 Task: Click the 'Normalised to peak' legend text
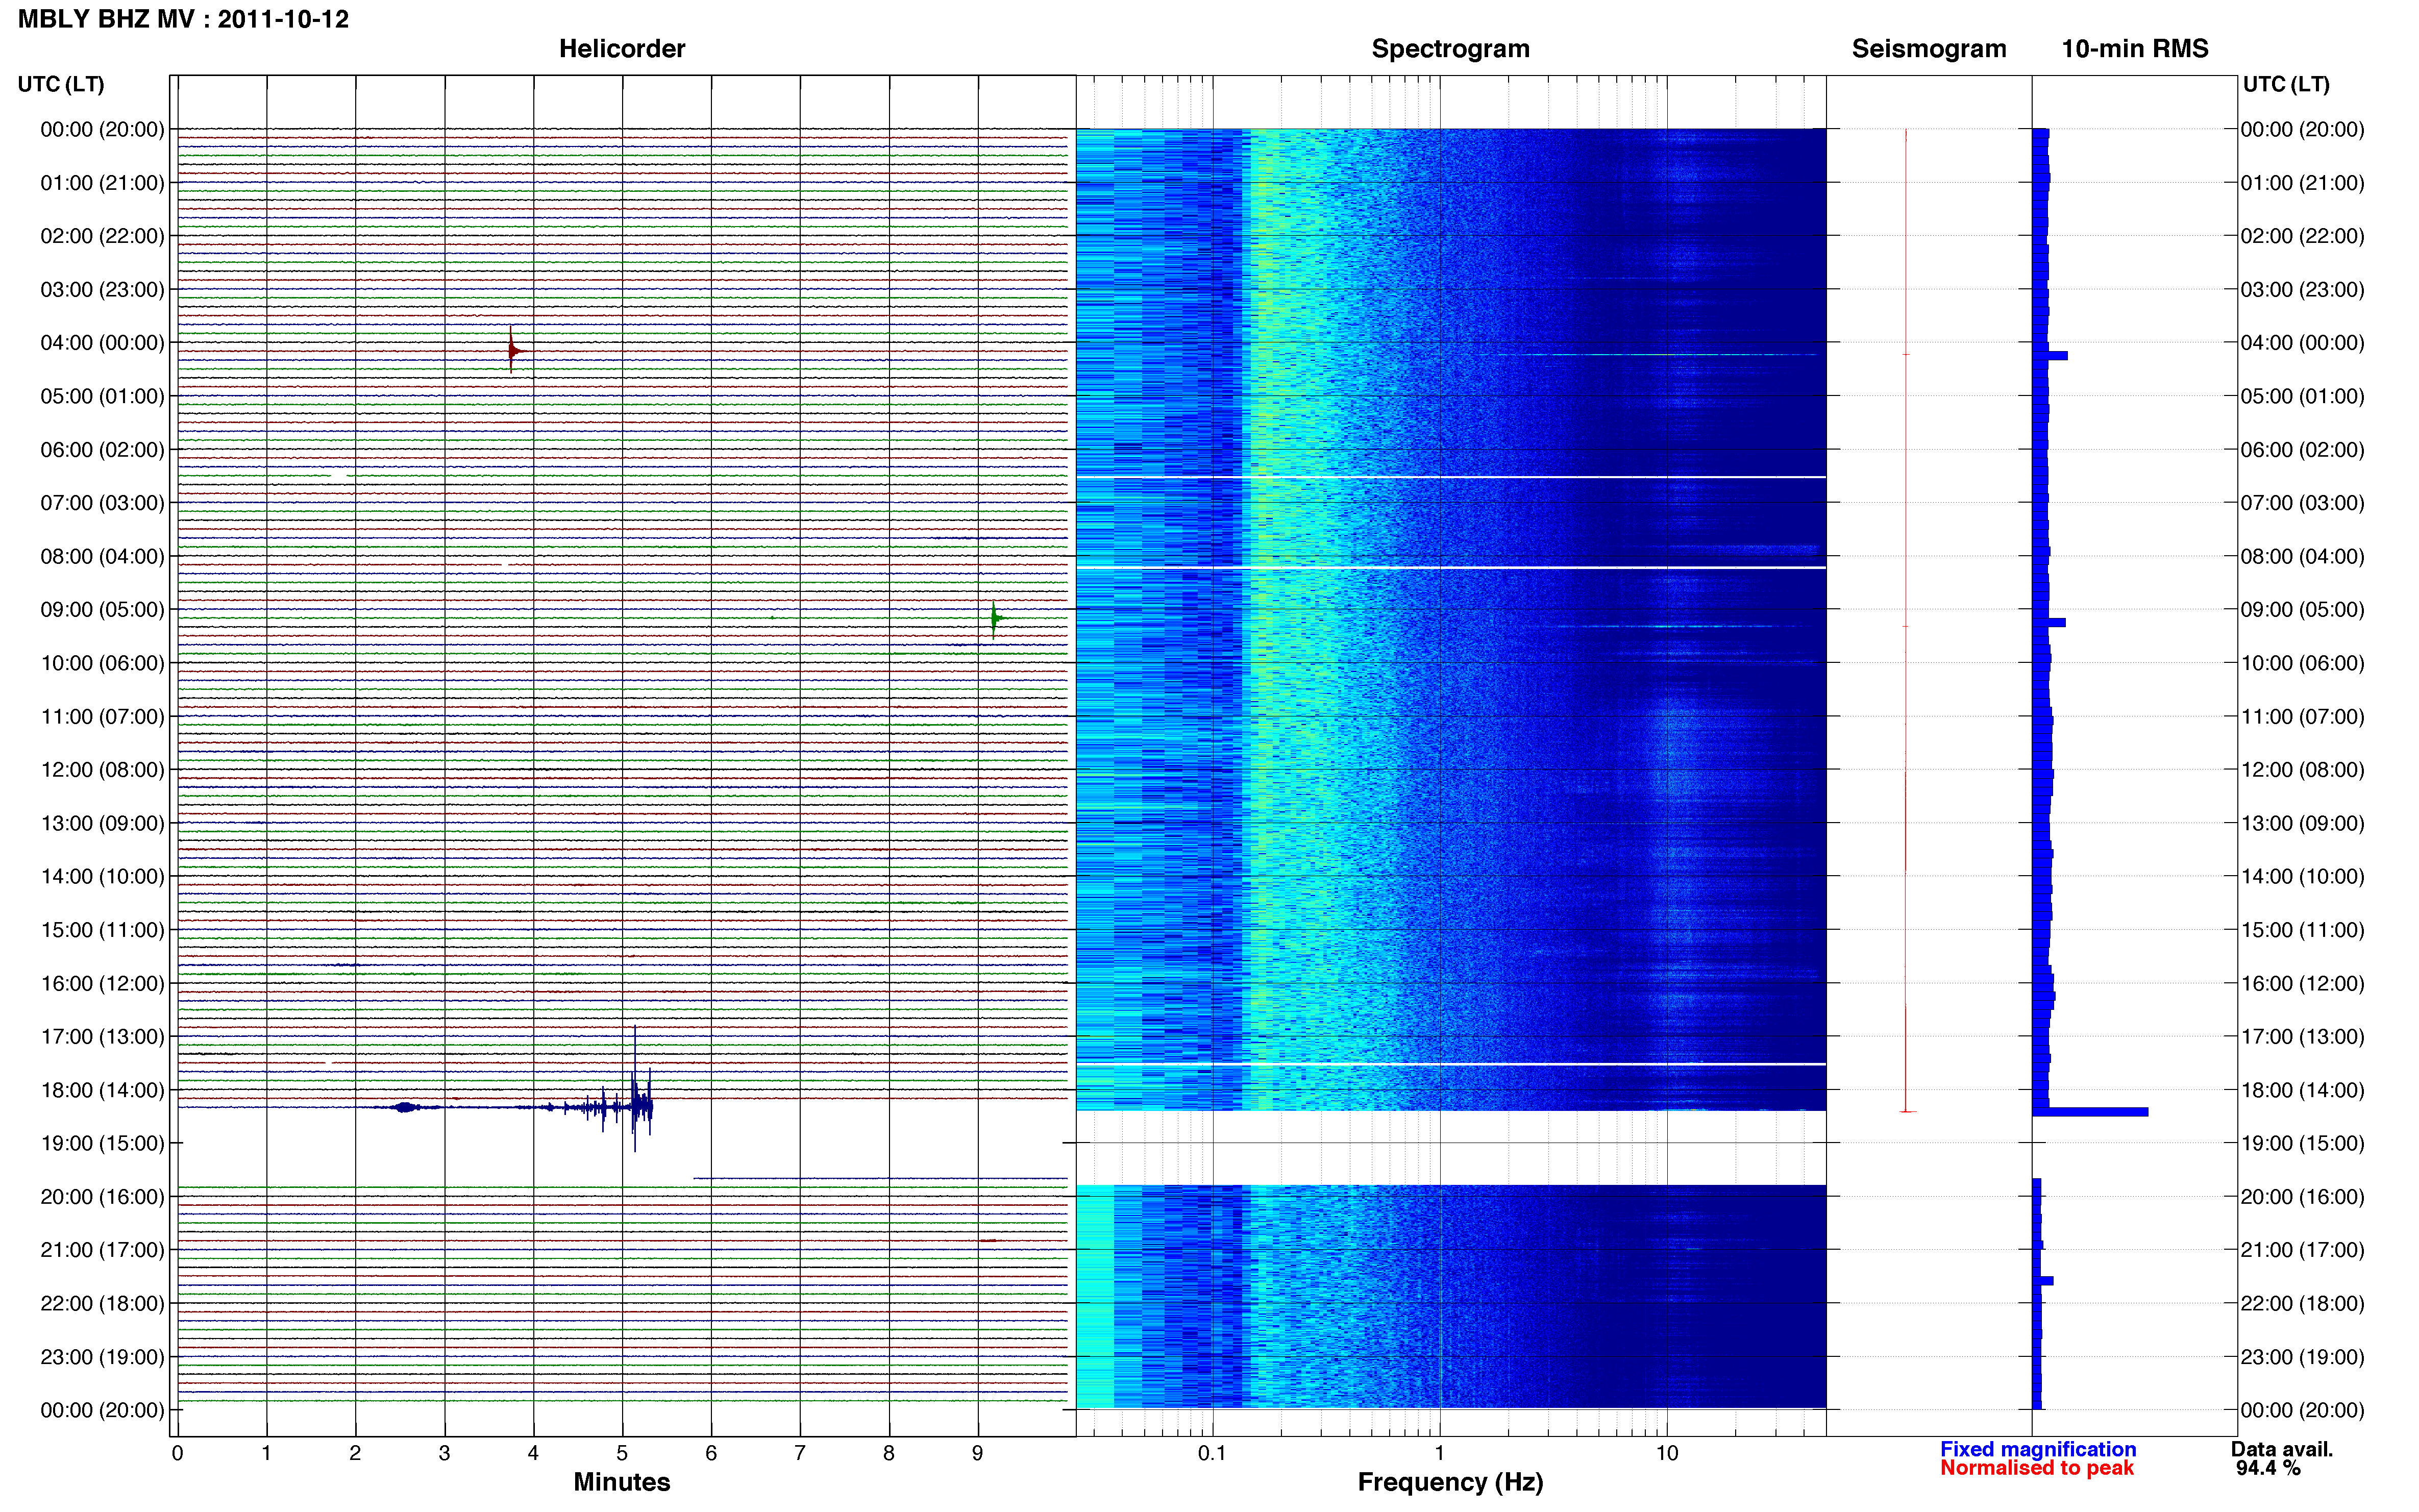[2037, 1468]
